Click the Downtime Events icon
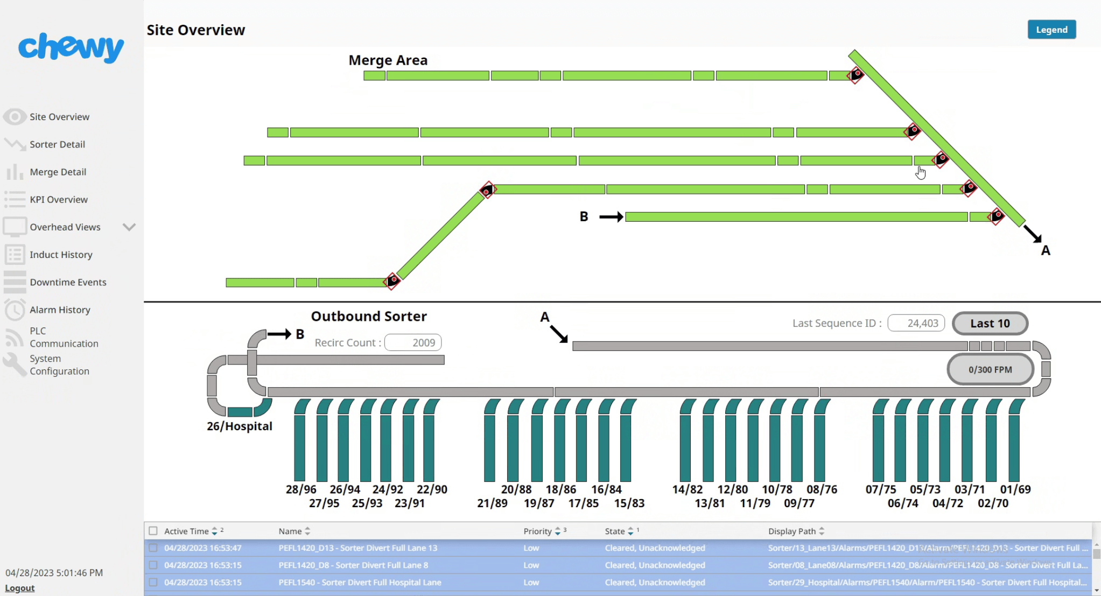1101x596 pixels. [x=15, y=282]
